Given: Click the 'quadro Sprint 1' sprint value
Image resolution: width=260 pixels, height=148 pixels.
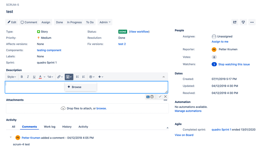Looking at the screenshot, I should [x=47, y=63].
